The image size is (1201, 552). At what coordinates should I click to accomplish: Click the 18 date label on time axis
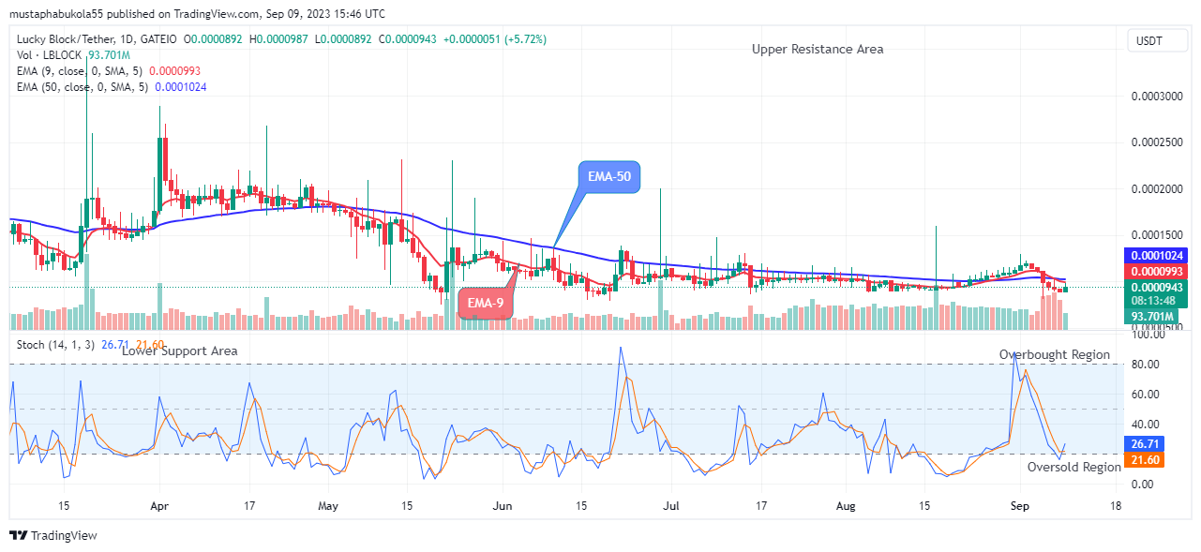[x=1115, y=506]
